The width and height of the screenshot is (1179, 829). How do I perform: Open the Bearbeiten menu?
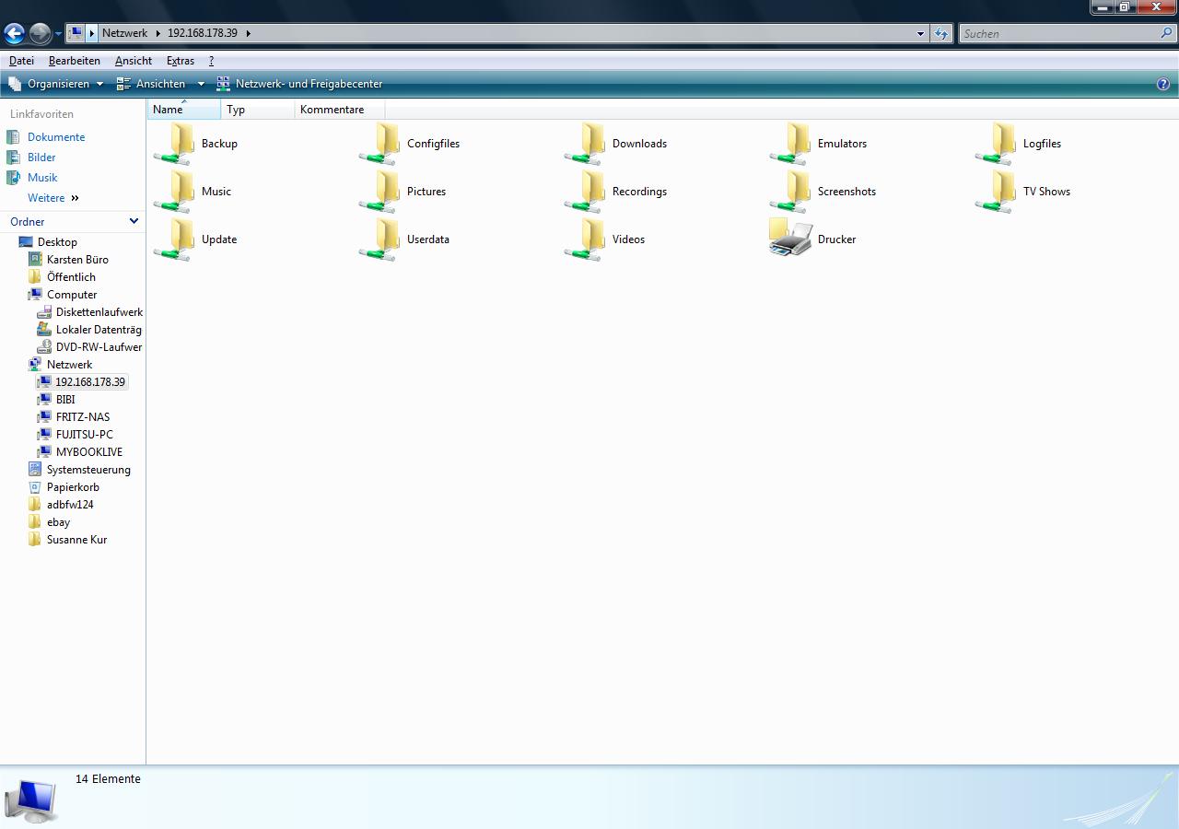[x=74, y=61]
